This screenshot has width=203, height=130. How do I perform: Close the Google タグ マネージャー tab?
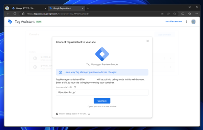click(45, 8)
